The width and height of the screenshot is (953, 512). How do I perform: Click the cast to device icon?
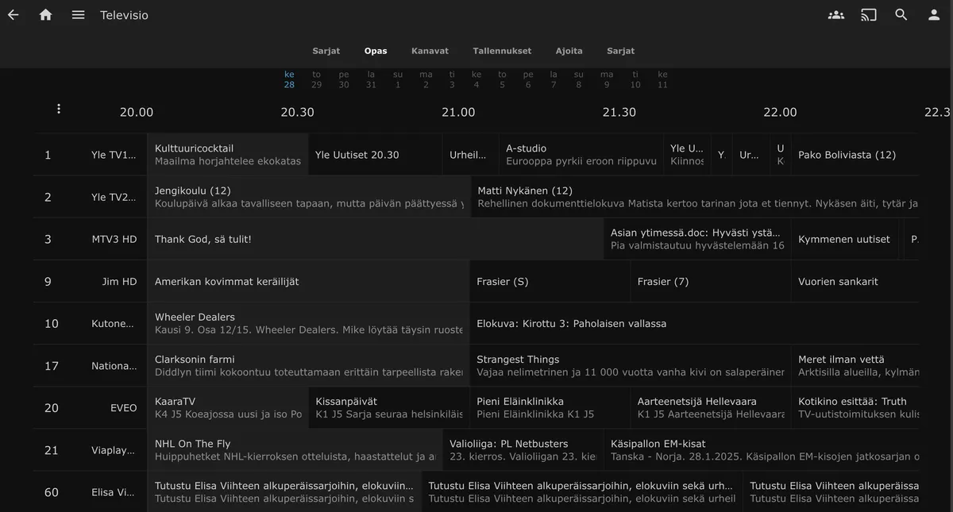click(869, 15)
